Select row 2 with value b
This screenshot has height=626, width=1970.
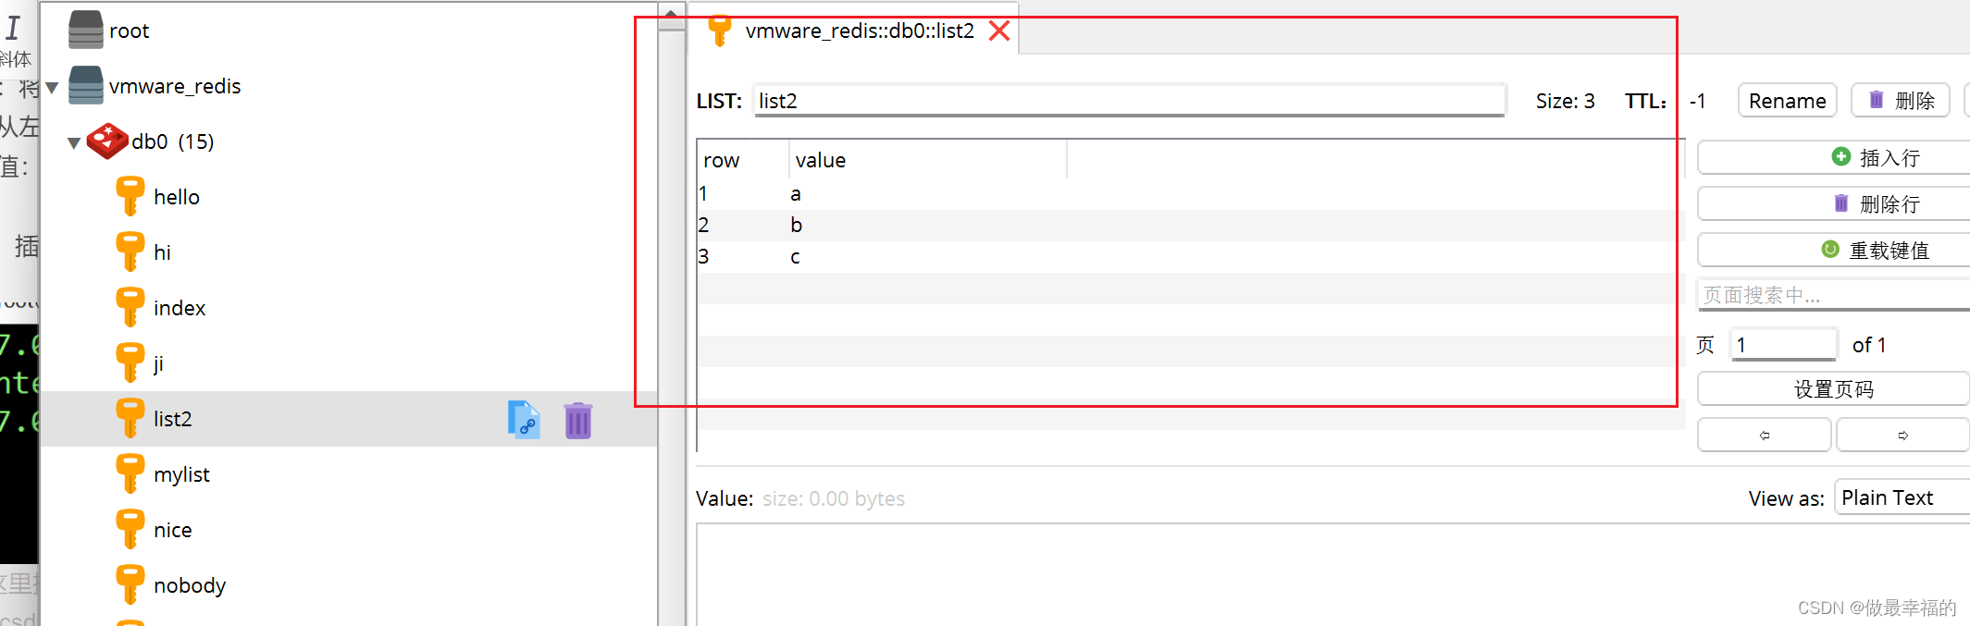[x=1190, y=226]
